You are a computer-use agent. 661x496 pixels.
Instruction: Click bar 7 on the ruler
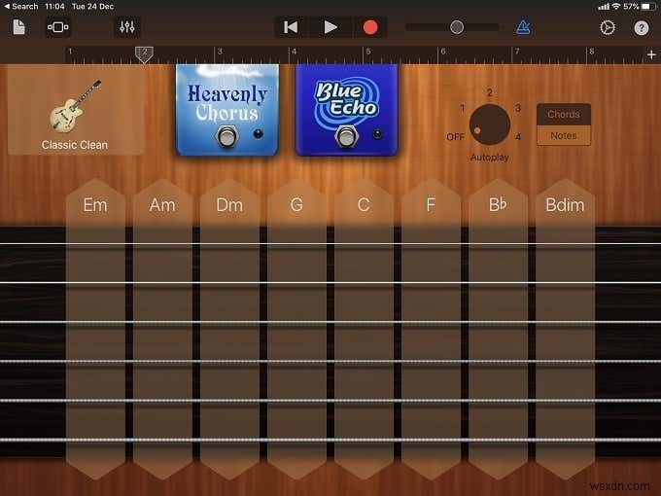pyautogui.click(x=517, y=52)
